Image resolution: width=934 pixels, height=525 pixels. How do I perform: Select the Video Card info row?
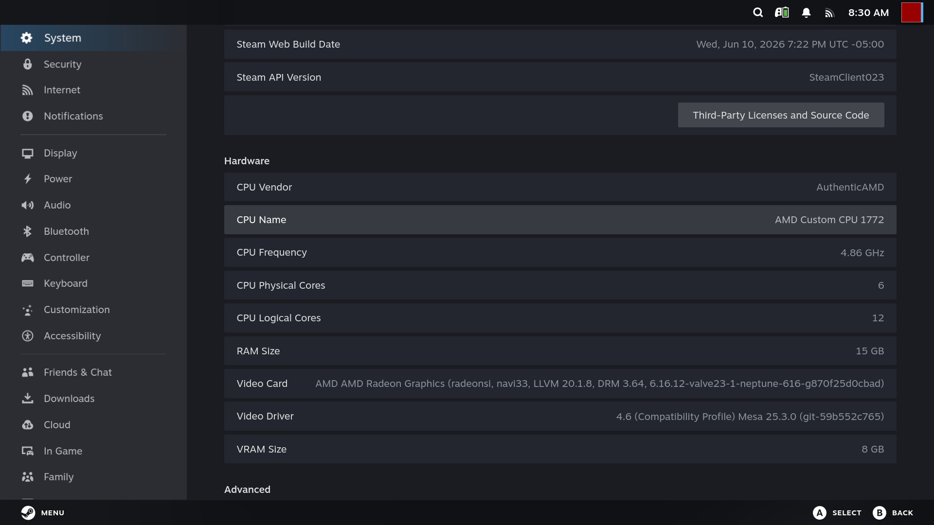point(560,384)
